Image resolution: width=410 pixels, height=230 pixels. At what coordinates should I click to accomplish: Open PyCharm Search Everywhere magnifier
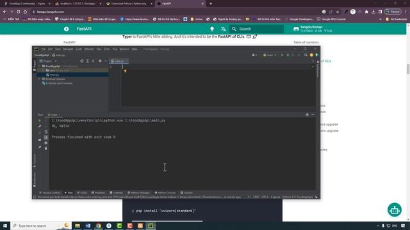pos(306,55)
